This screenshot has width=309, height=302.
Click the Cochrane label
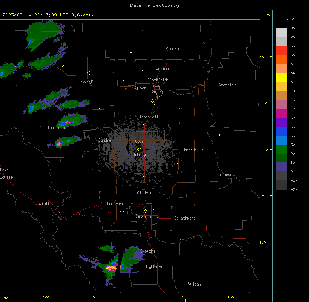point(115,204)
